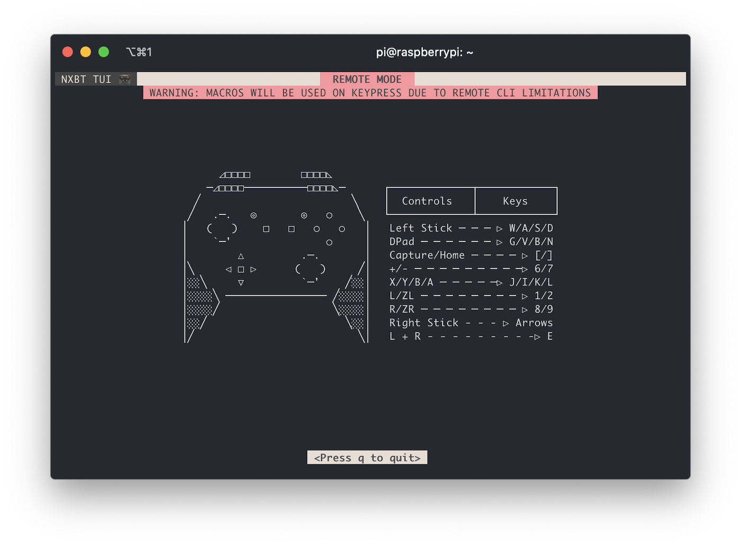This screenshot has width=741, height=546.
Task: Click the Capture button square on the controller
Action: pyautogui.click(x=266, y=229)
